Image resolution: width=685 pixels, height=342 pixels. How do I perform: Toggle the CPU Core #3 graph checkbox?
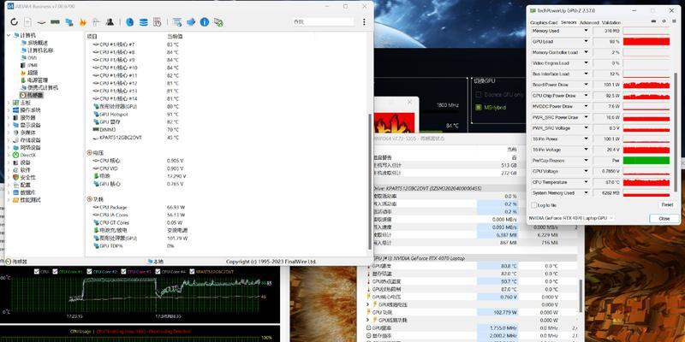123,271
